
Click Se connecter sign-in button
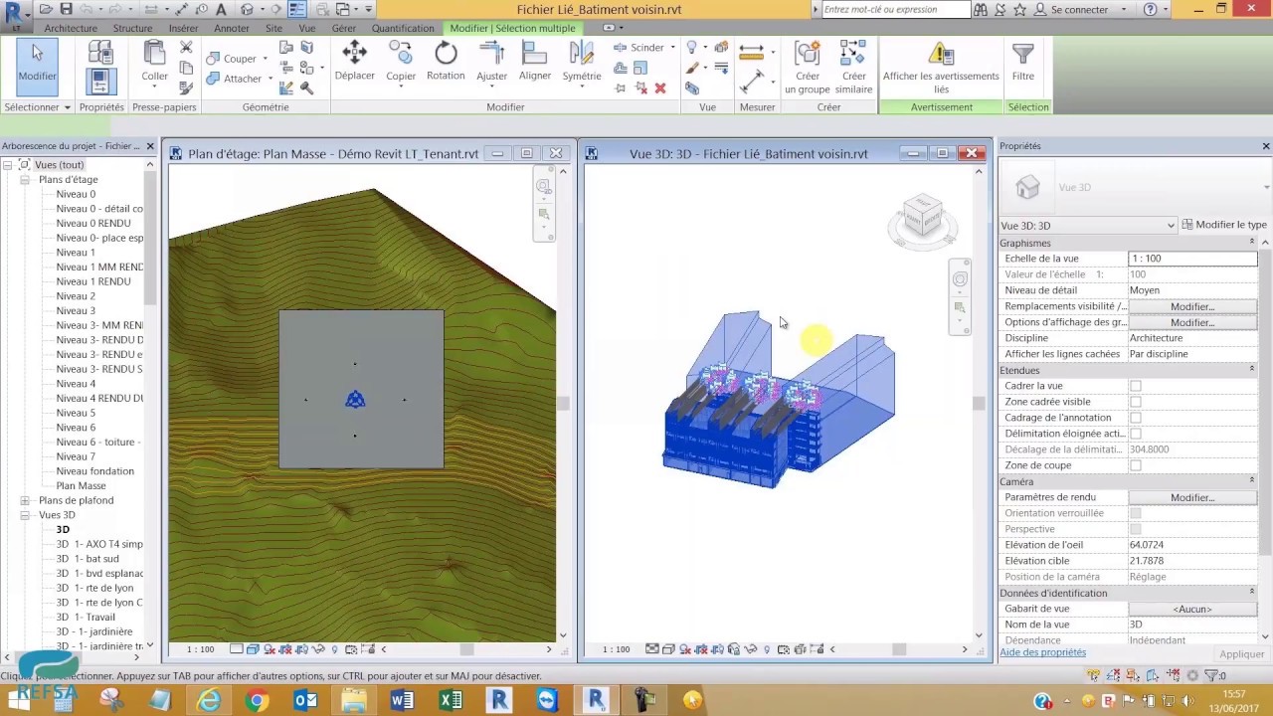pyautogui.click(x=1072, y=9)
